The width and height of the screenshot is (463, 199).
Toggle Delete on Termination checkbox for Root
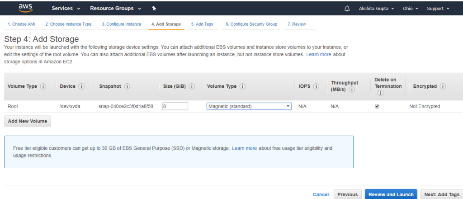(377, 107)
